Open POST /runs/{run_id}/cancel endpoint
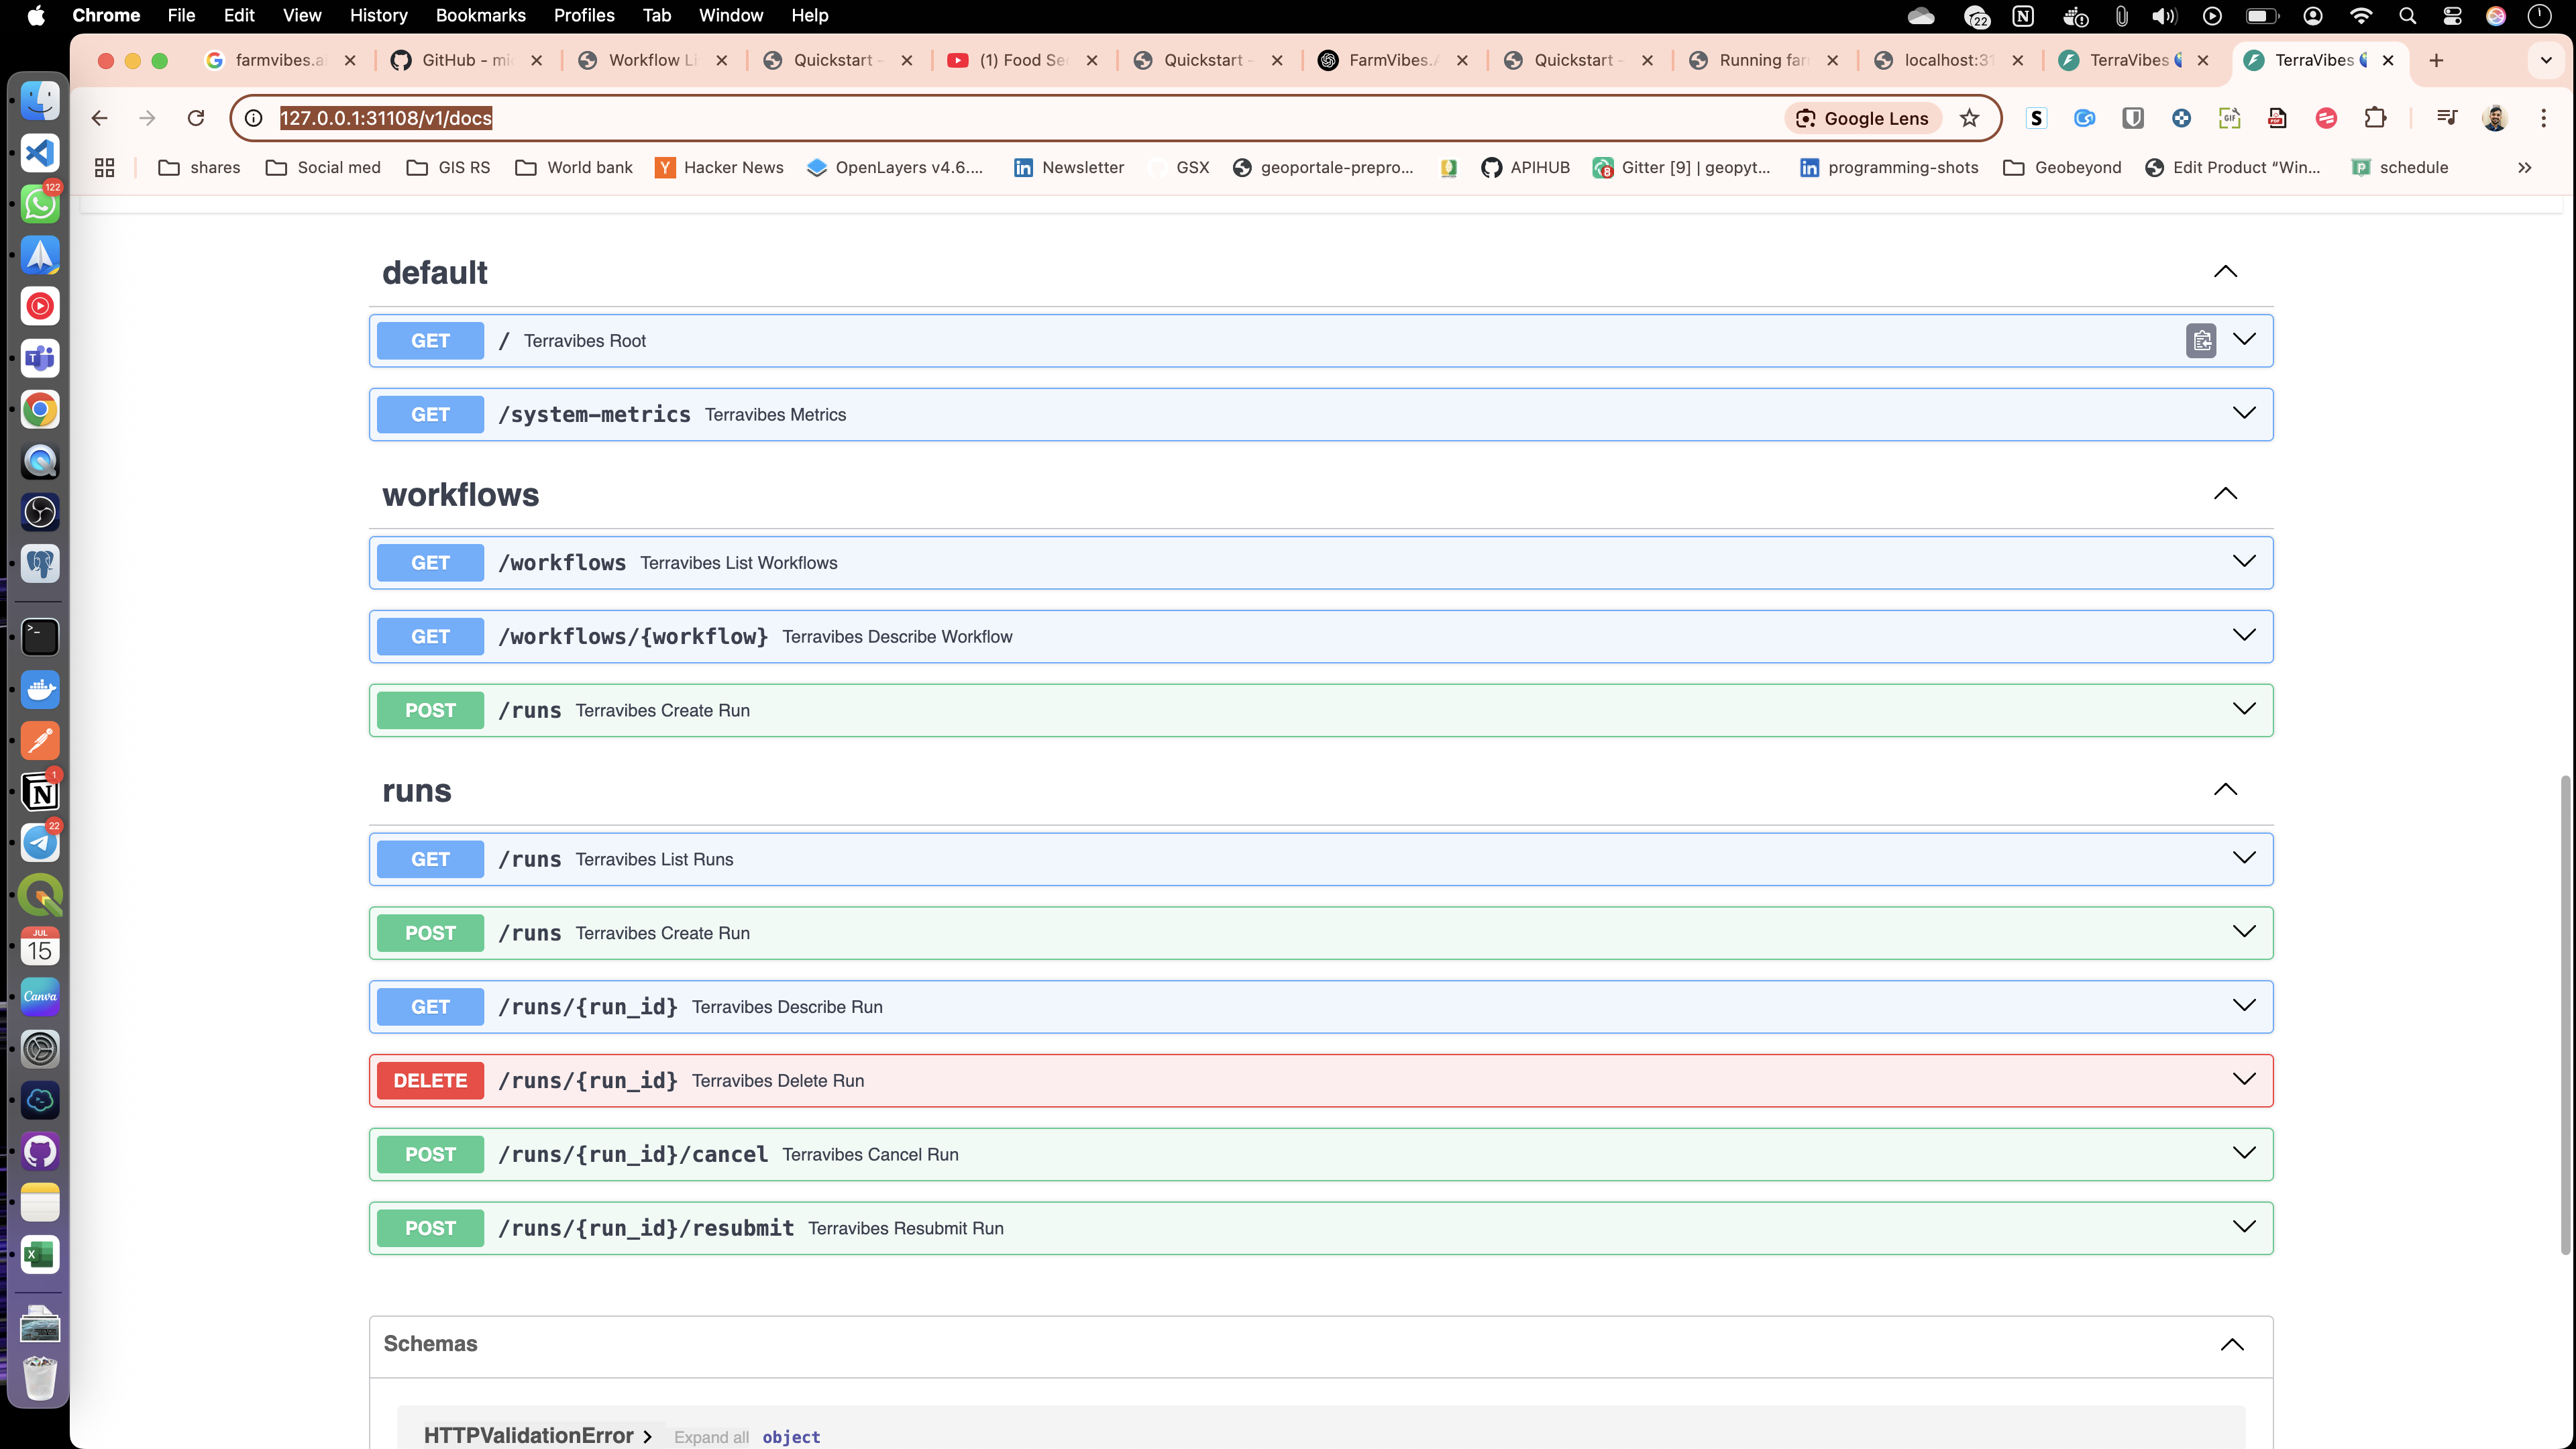This screenshot has height=1449, width=2576. pos(1321,1154)
